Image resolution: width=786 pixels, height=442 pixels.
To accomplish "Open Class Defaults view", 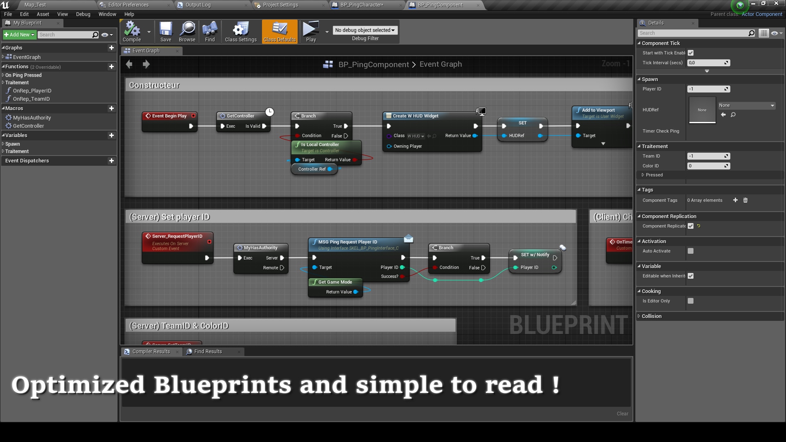I will pos(280,32).
